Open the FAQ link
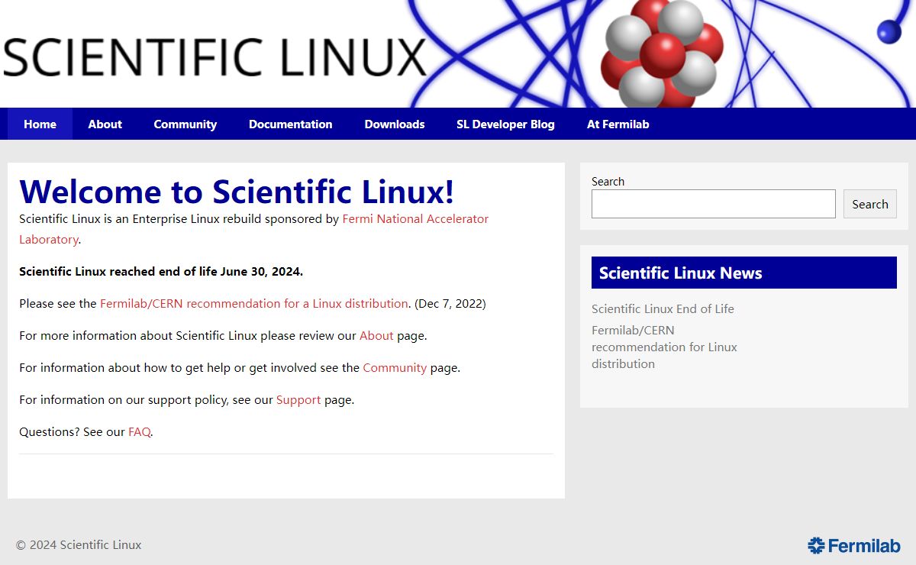This screenshot has height=565, width=916. coord(139,431)
